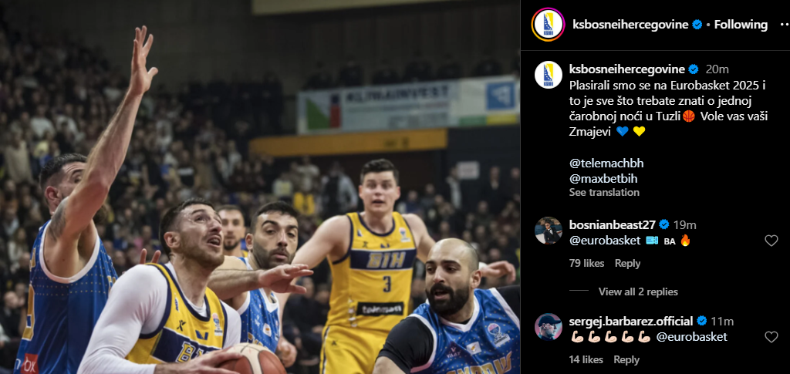790x374 pixels.
Task: View the 14 likes list
Action: (586, 359)
